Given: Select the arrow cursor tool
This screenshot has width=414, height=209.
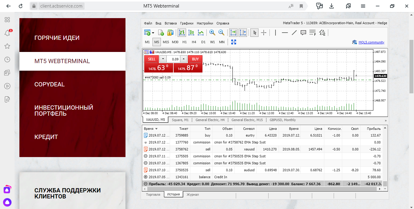Looking at the screenshot, I should [254, 32].
